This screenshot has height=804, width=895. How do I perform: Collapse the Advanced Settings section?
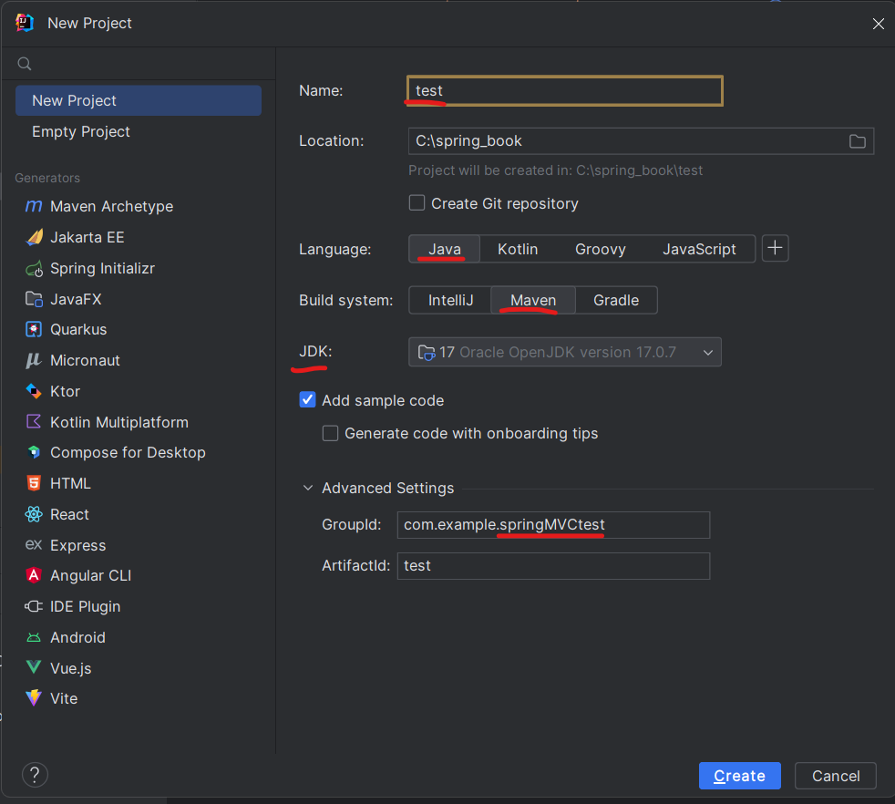308,488
